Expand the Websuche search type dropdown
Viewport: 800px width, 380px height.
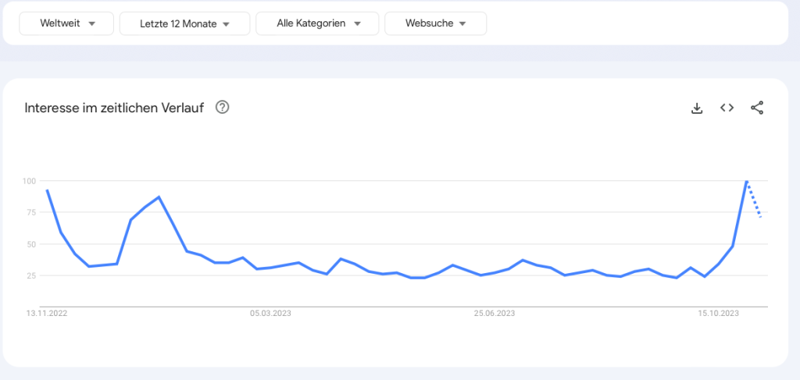point(435,23)
